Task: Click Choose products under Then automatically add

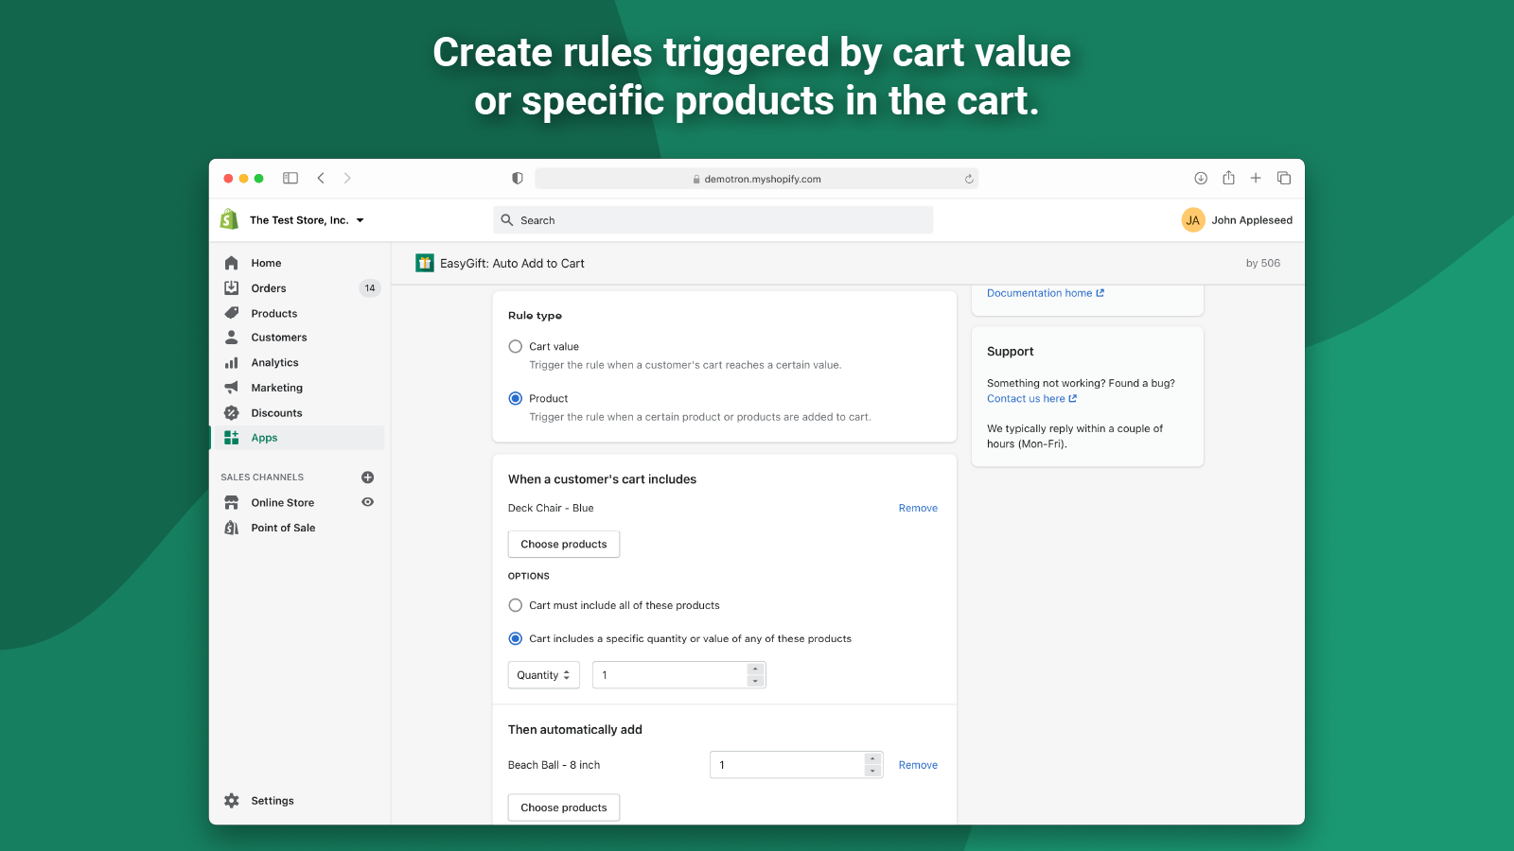Action: [x=564, y=808]
